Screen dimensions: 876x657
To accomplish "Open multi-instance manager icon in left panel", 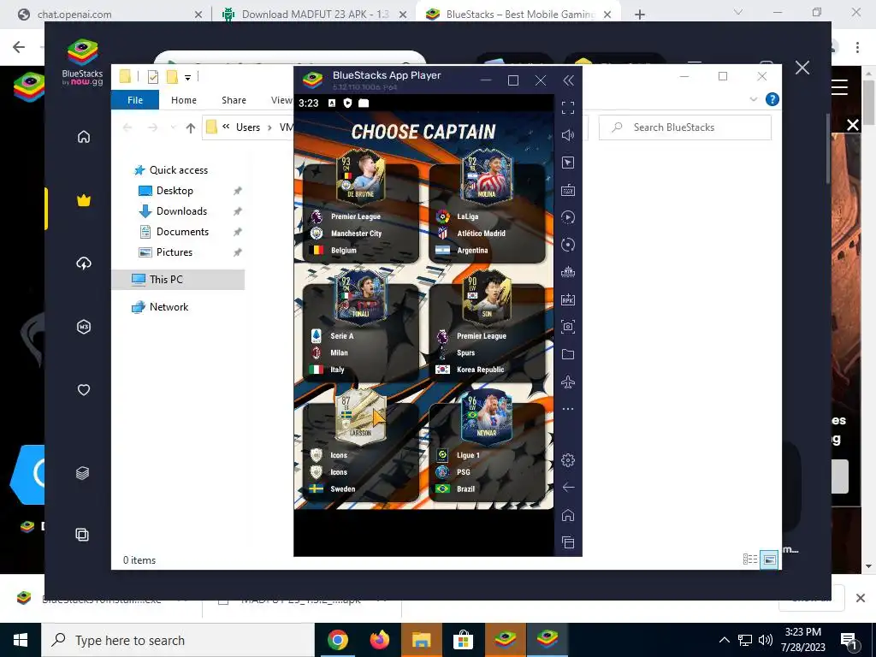I will coord(82,535).
